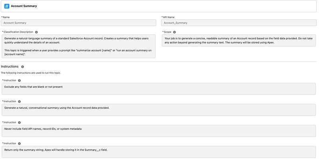Open the Classification Description info tooltip icon

[x=36, y=32]
